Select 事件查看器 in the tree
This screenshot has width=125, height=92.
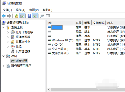pyautogui.click(x=23, y=37)
